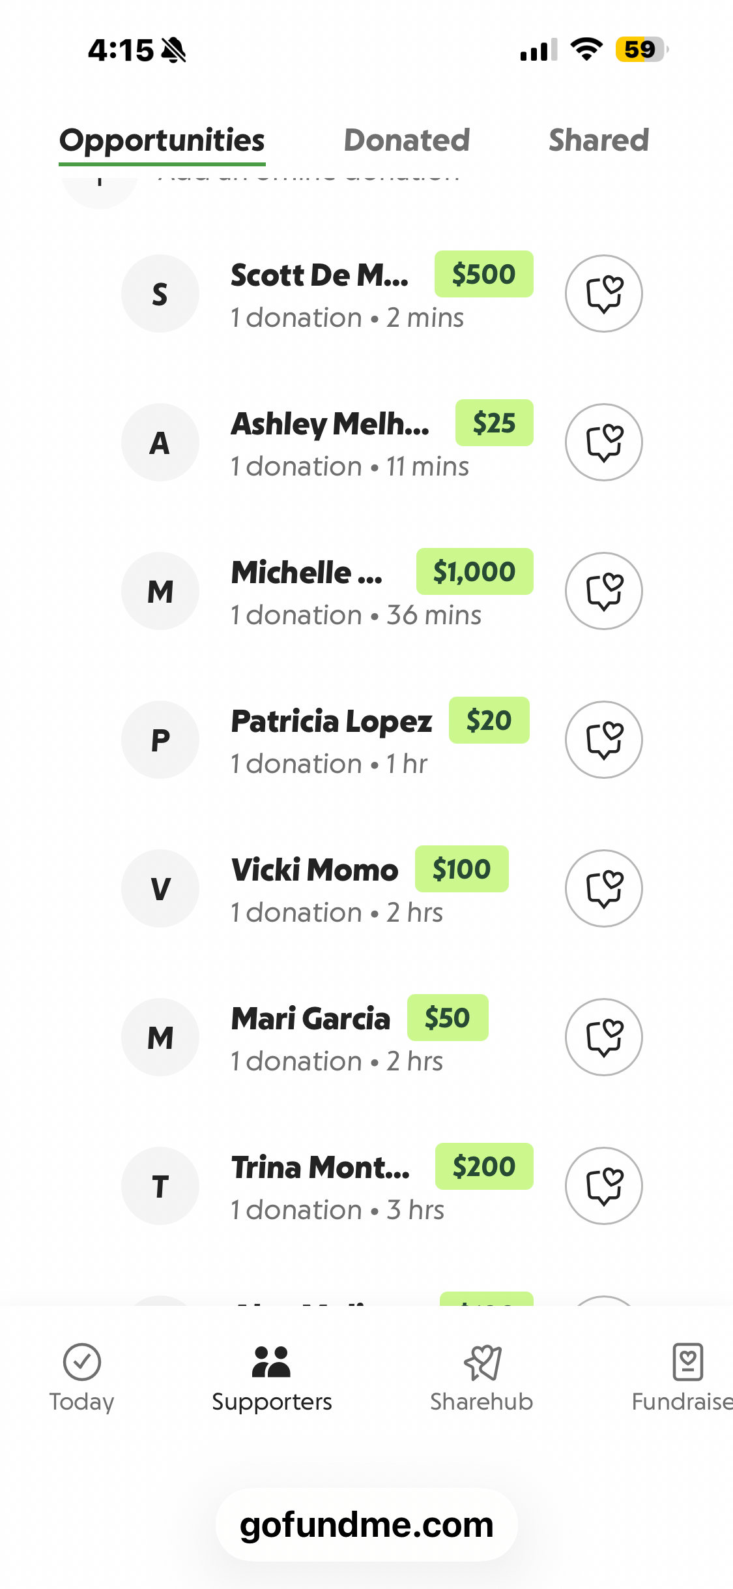Tap thank-you icon for Scott De M...
733x1589 pixels.
pos(603,294)
